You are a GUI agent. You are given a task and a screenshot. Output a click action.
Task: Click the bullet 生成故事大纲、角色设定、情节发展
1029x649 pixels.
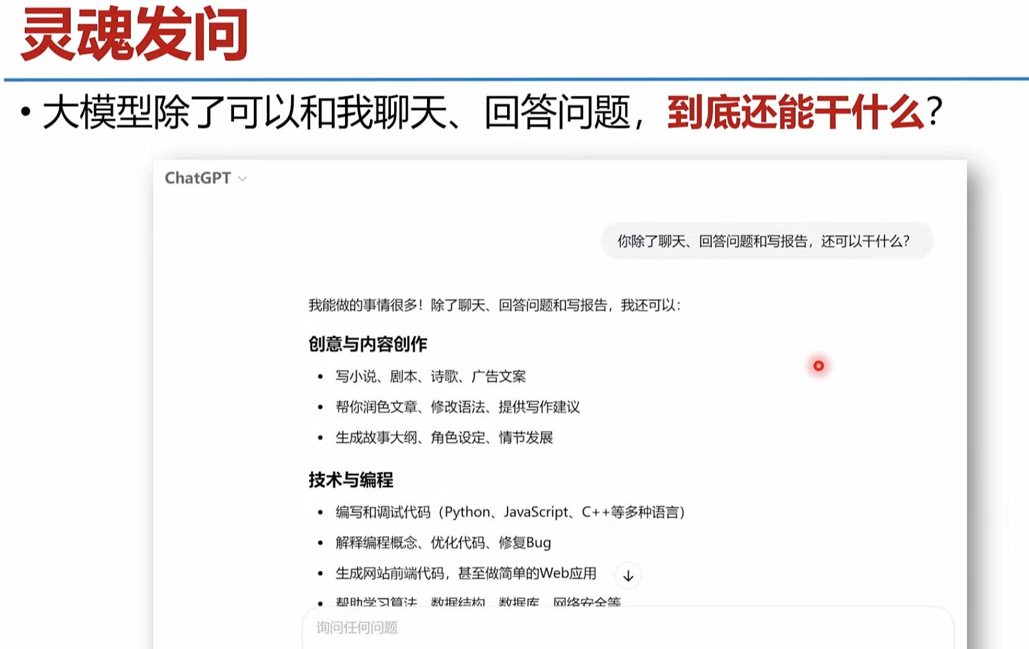coord(444,437)
